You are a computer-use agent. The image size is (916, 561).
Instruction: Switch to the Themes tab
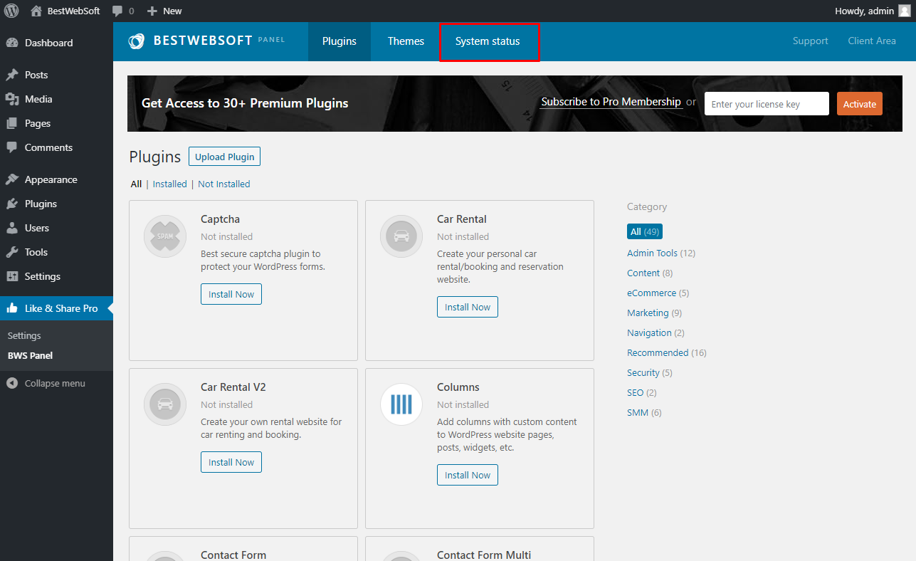coord(406,41)
